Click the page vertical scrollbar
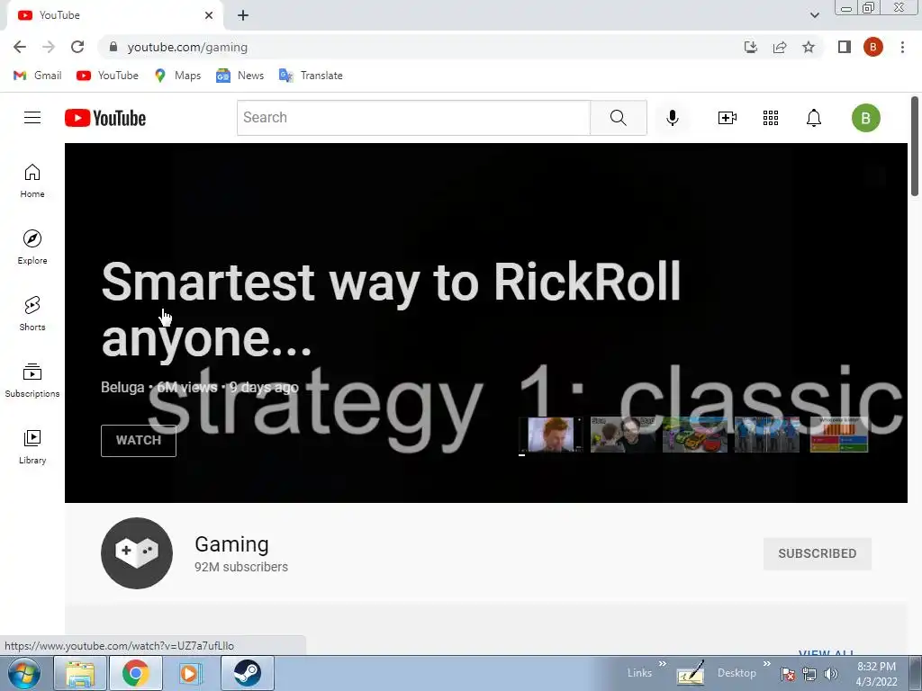Screen dimensions: 922x691 pyautogui.click(x=915, y=146)
